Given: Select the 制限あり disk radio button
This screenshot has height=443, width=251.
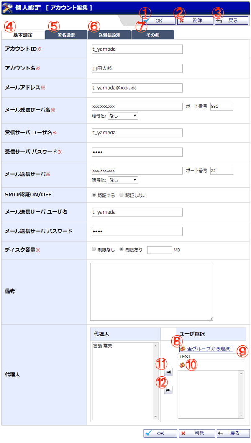Looking at the screenshot, I should [x=121, y=250].
